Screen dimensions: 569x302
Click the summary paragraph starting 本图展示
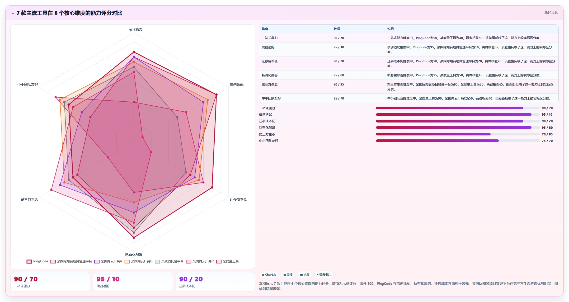click(x=408, y=286)
